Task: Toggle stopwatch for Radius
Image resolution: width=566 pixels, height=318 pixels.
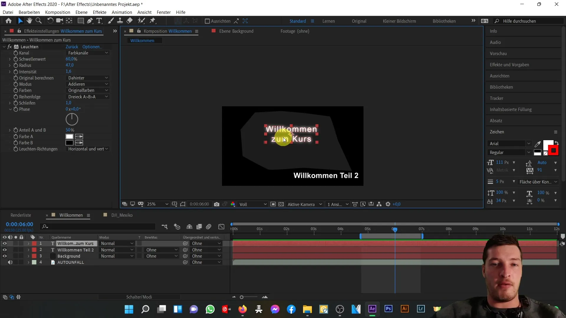Action: coord(16,65)
